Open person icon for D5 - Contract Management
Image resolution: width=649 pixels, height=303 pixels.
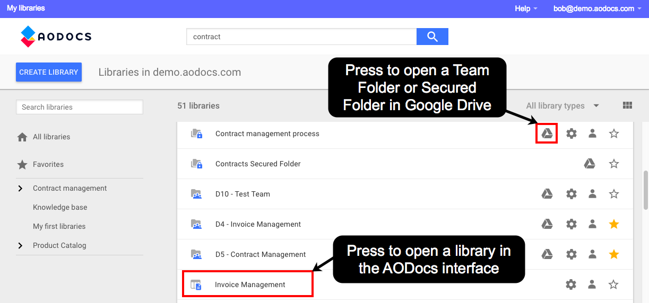tap(593, 254)
